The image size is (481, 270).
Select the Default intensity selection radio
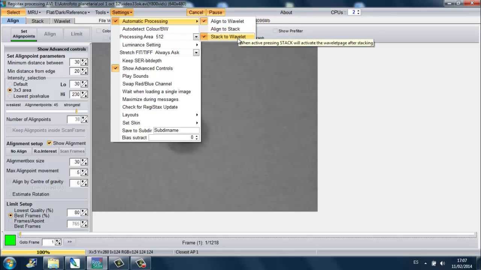pyautogui.click(x=10, y=84)
